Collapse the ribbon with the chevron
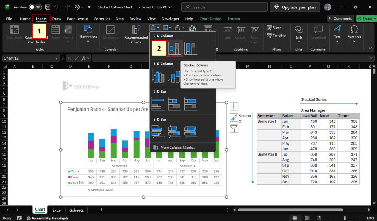The height and width of the screenshot is (221, 377). (370, 49)
